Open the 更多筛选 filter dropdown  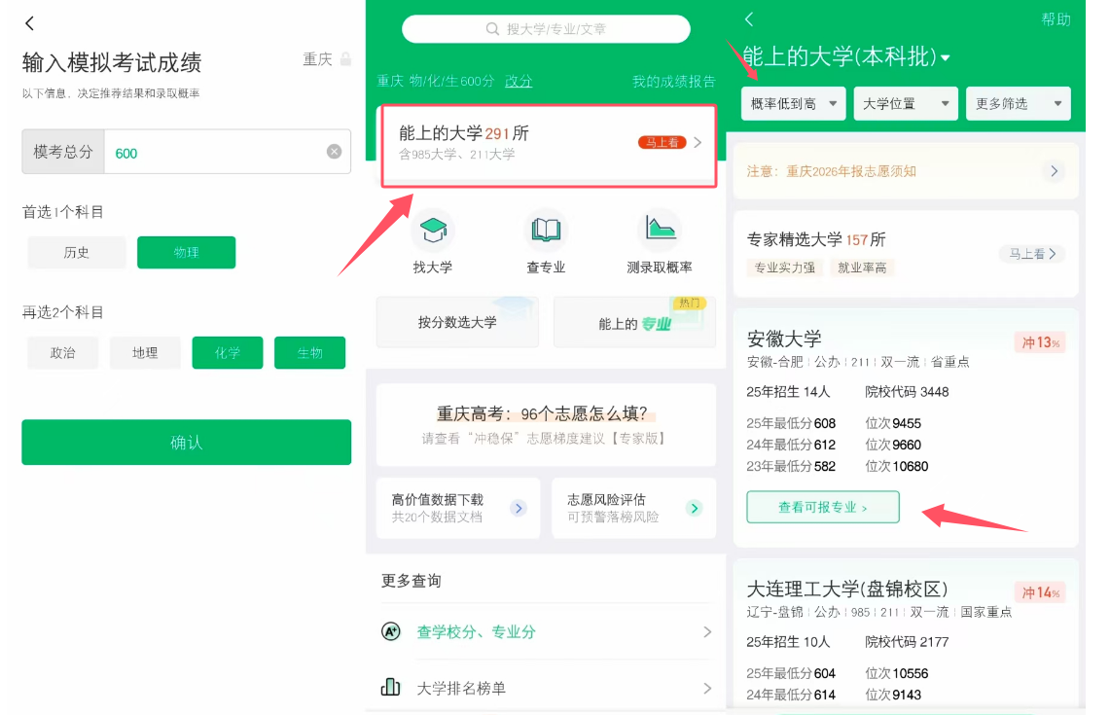coord(1018,103)
